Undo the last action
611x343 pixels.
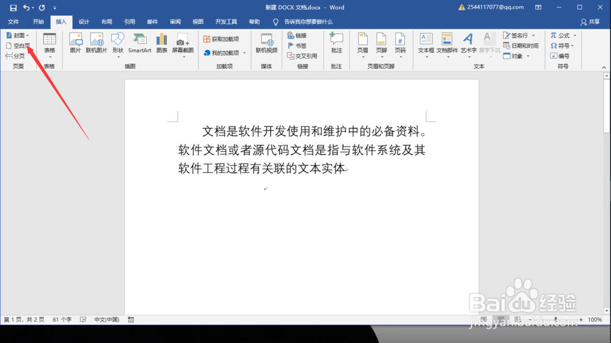coord(26,7)
